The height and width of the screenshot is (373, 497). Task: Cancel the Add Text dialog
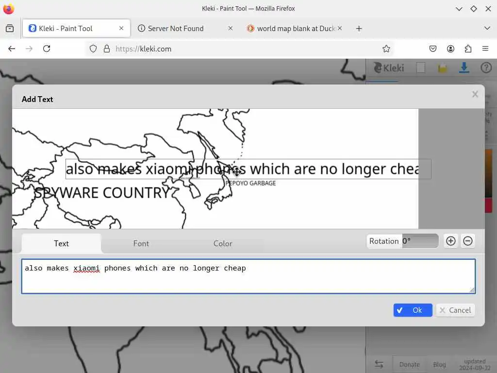[455, 310]
